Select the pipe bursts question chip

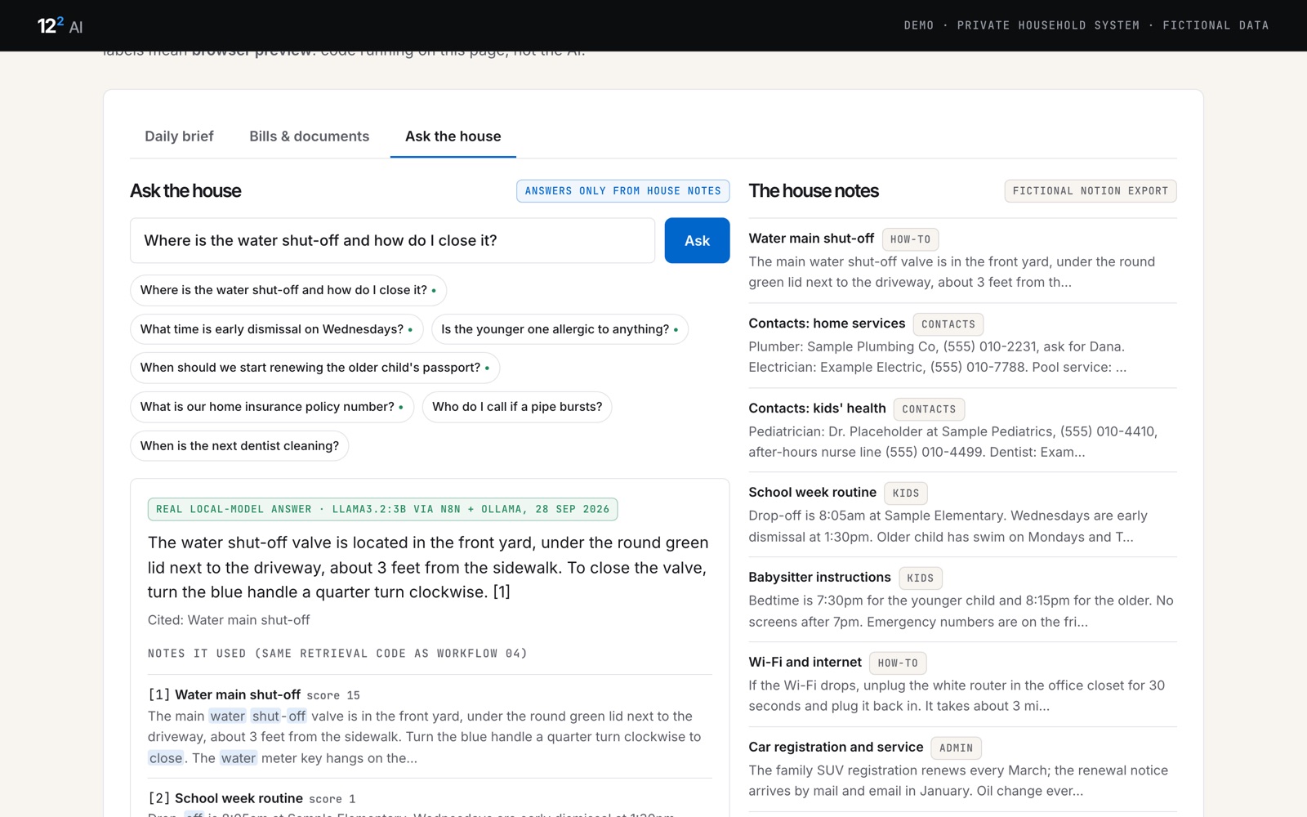517,407
